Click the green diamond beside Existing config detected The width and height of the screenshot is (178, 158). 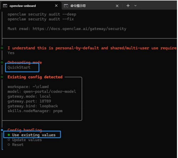(2, 77)
